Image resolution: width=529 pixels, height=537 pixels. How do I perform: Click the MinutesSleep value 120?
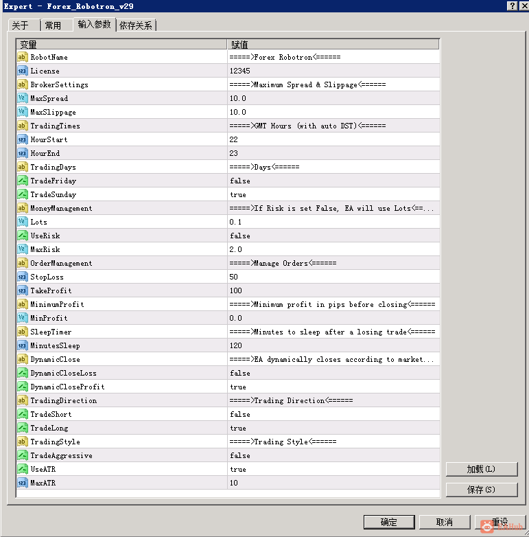coord(236,345)
